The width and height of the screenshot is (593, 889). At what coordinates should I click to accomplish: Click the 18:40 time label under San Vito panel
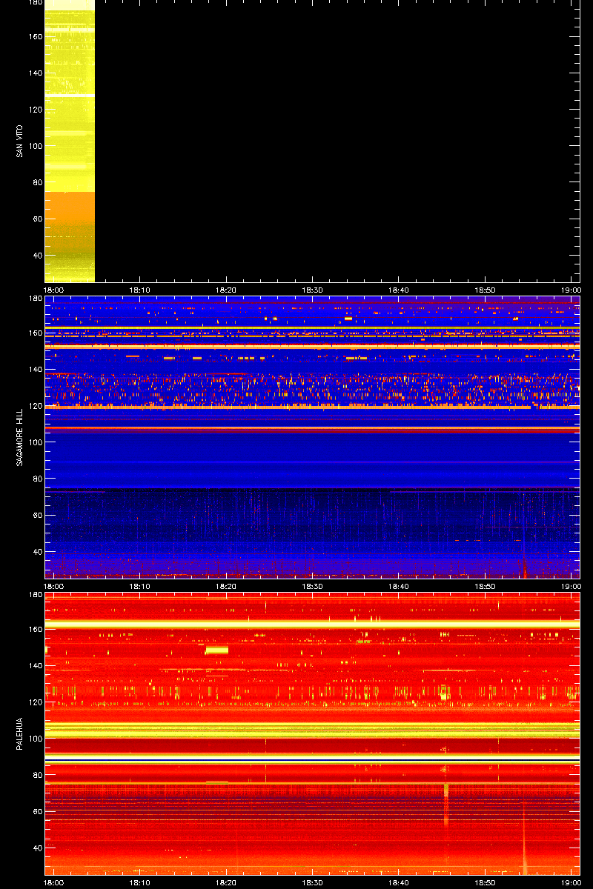pos(399,290)
